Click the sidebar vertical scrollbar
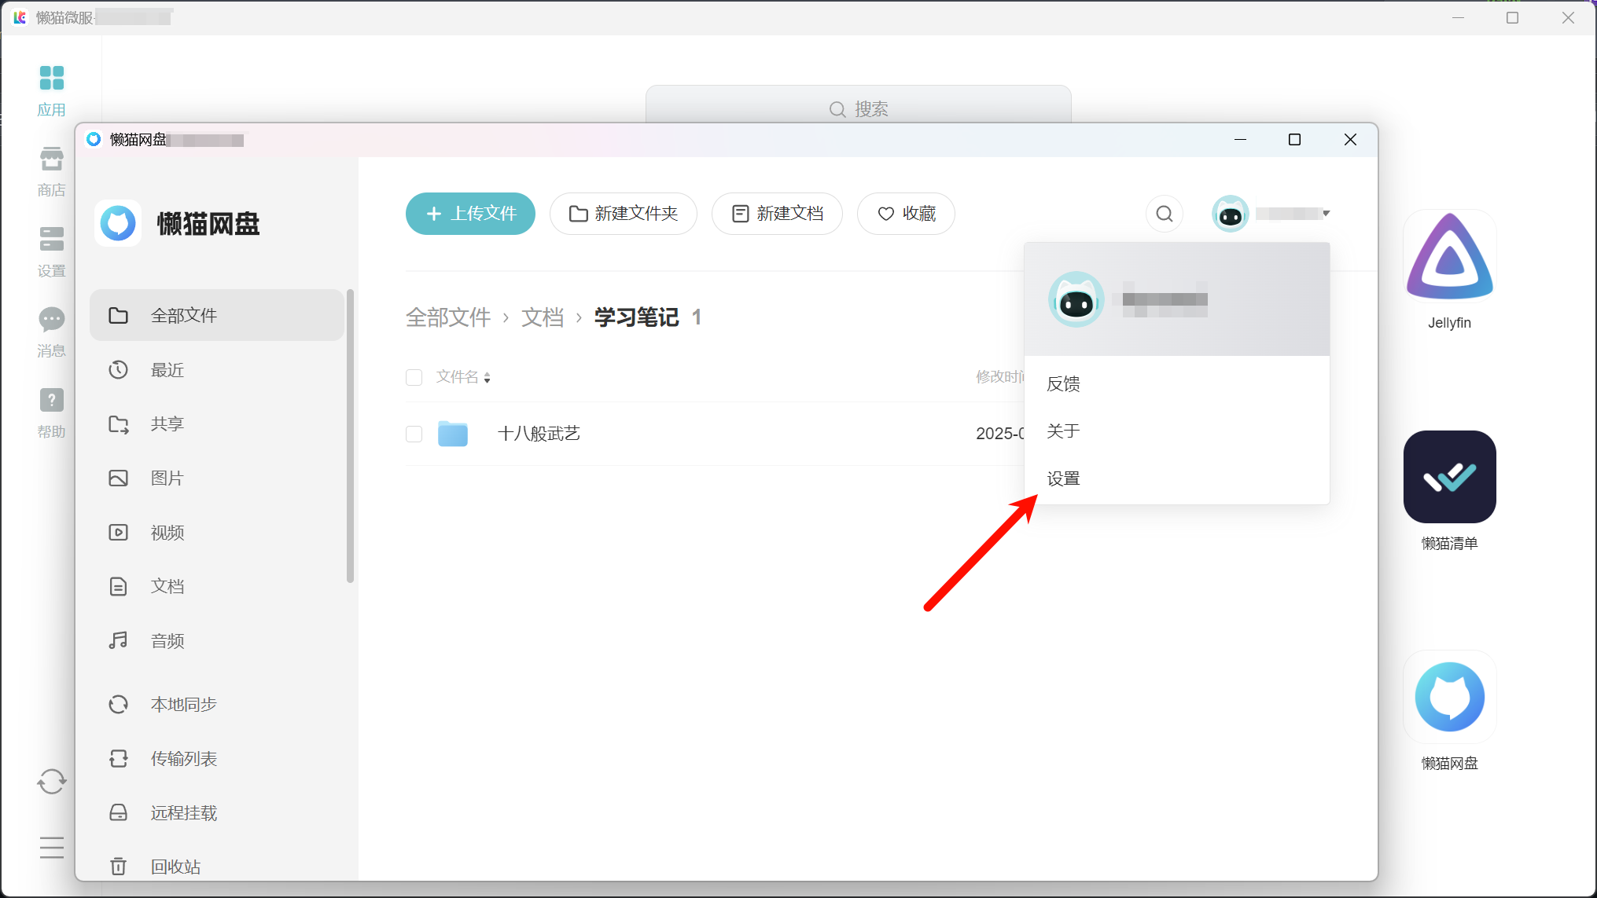Image resolution: width=1597 pixels, height=898 pixels. [350, 436]
